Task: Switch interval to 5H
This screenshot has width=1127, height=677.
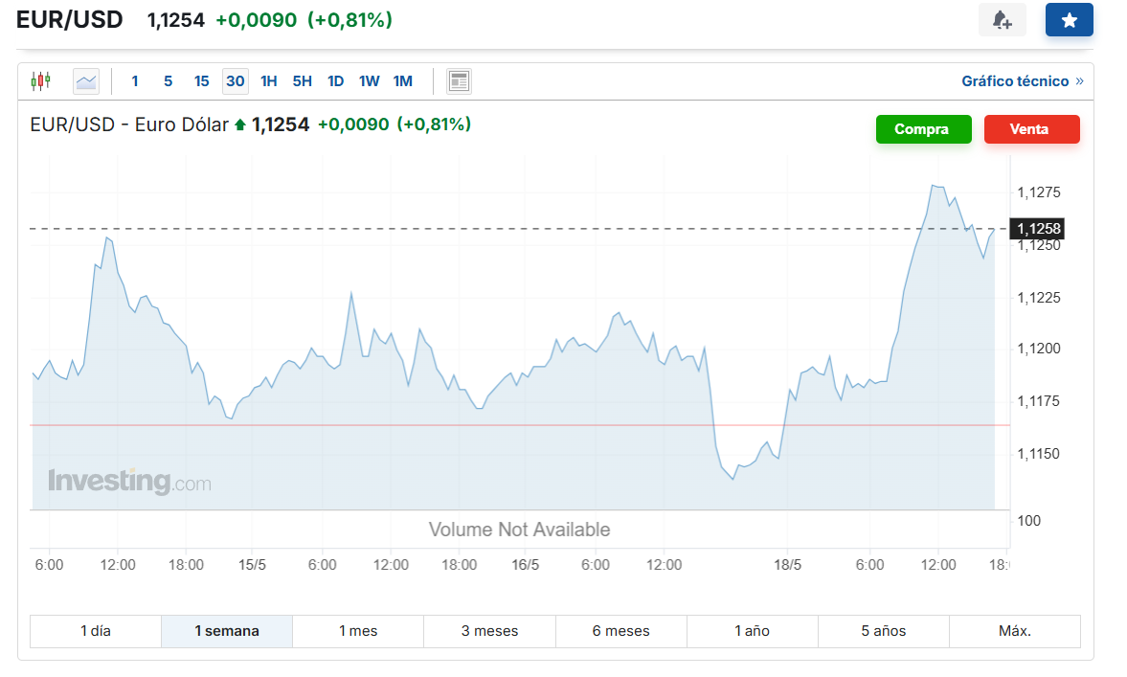Action: [x=303, y=81]
